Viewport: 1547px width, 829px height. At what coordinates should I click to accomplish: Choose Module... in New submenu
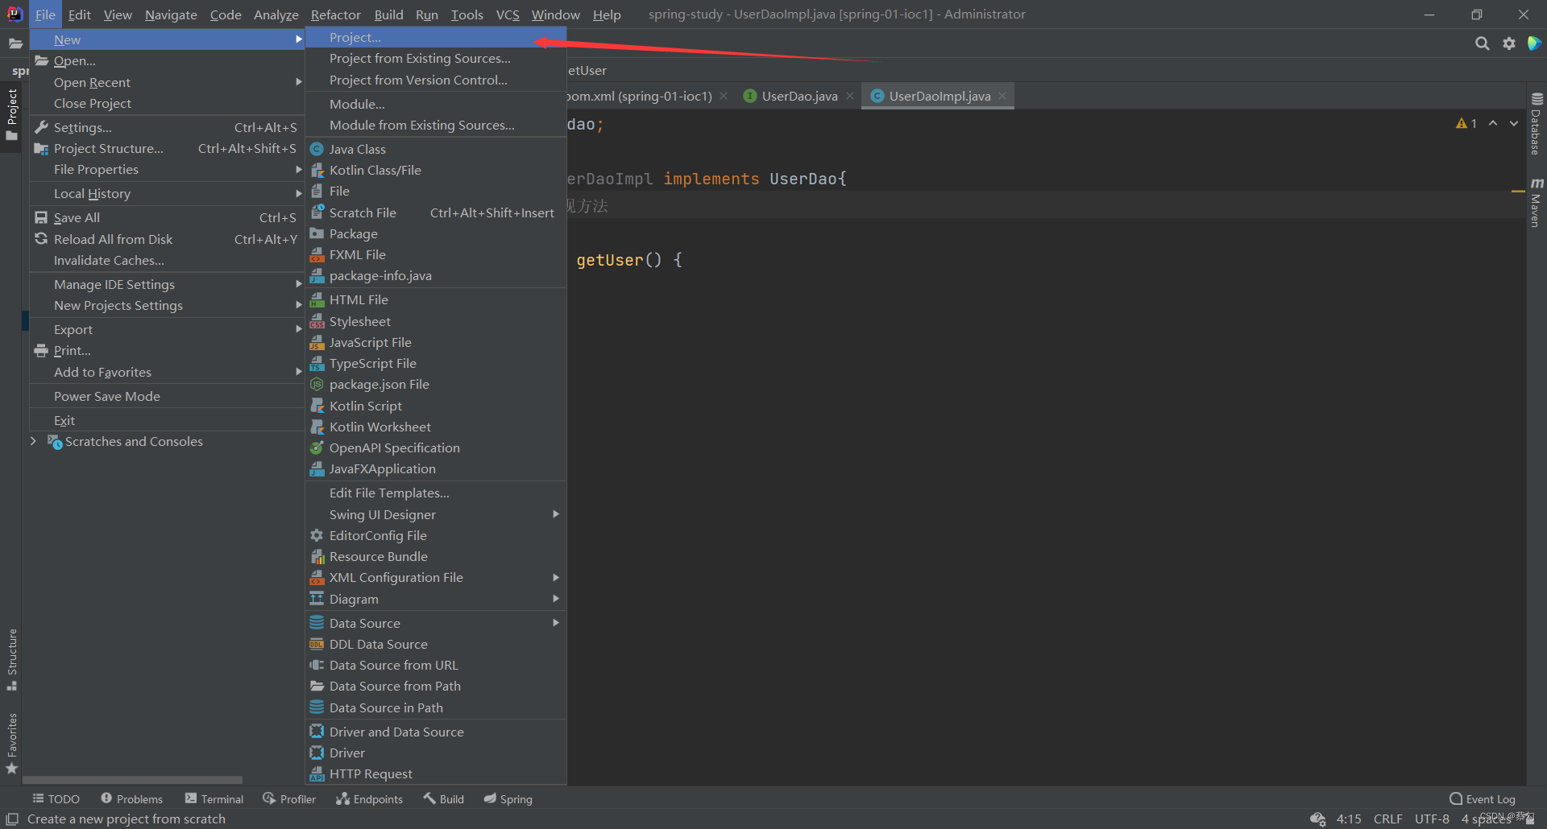pyautogui.click(x=436, y=104)
